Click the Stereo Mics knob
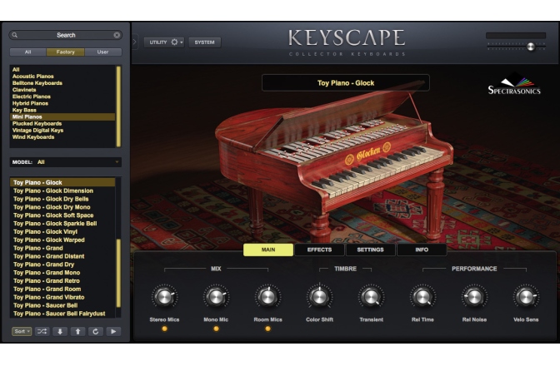Screen dimensions: 560x366 pos(164,296)
